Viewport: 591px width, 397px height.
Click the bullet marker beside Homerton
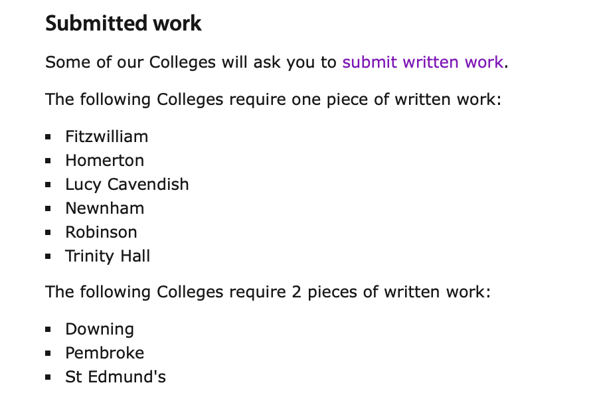[x=48, y=161]
